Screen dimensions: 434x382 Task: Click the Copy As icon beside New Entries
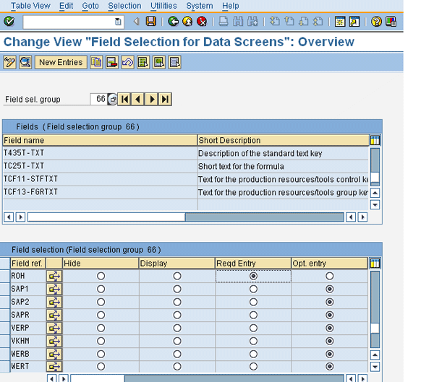[x=96, y=63]
